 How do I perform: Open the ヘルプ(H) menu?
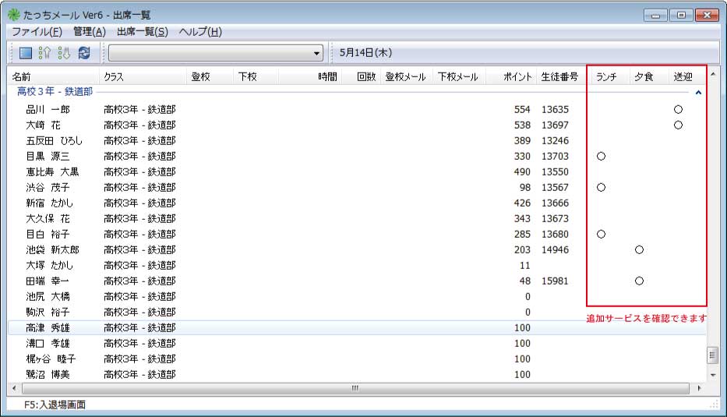(x=200, y=32)
